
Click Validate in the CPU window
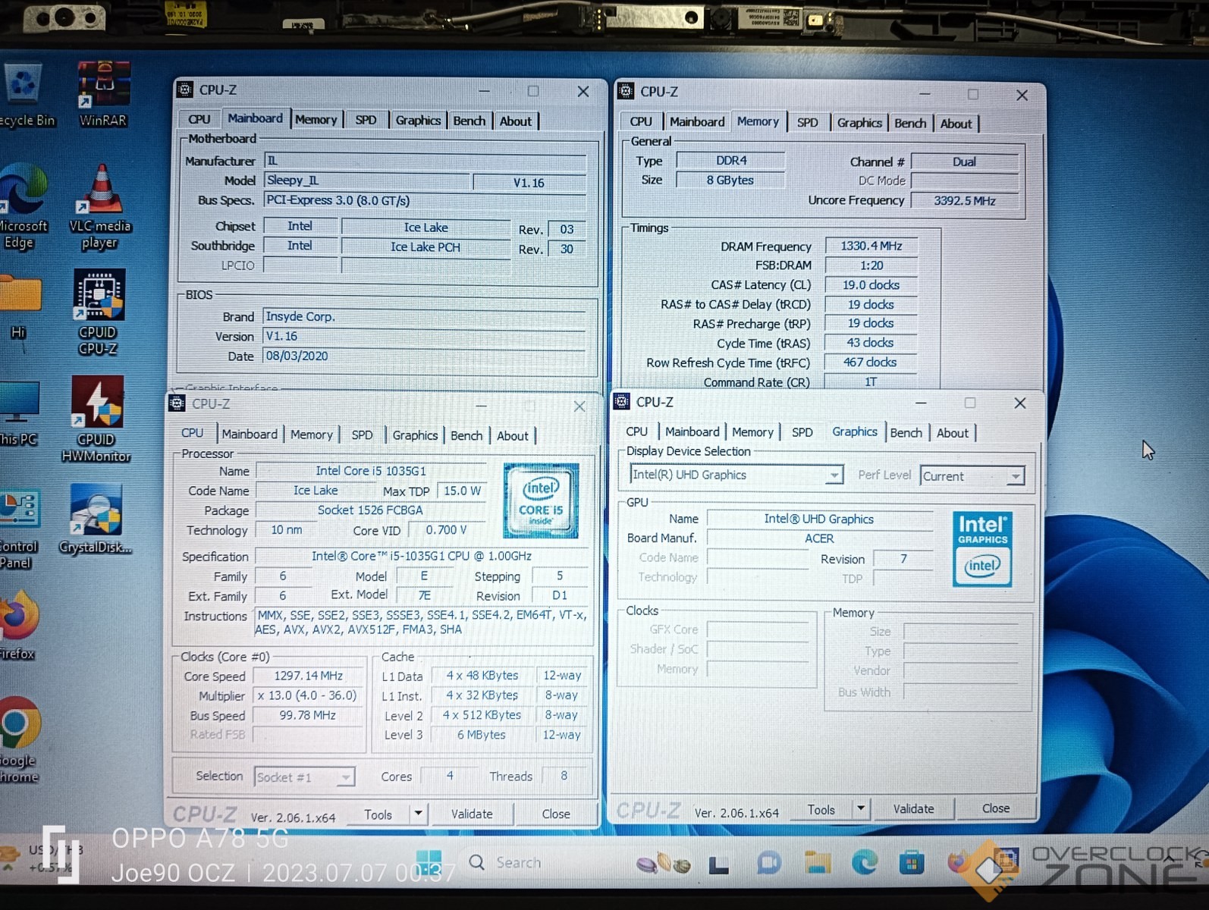472,814
